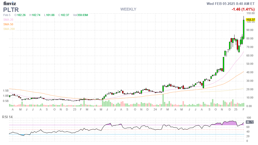Click the 80.00 price axis label
The width and height of the screenshot is (258, 145).
pyautogui.click(x=250, y=39)
